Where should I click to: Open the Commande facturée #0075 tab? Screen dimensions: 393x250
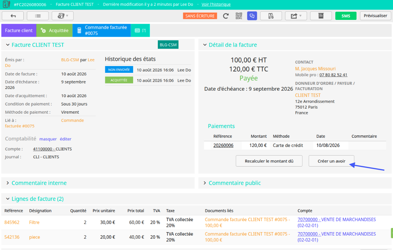tap(101, 31)
